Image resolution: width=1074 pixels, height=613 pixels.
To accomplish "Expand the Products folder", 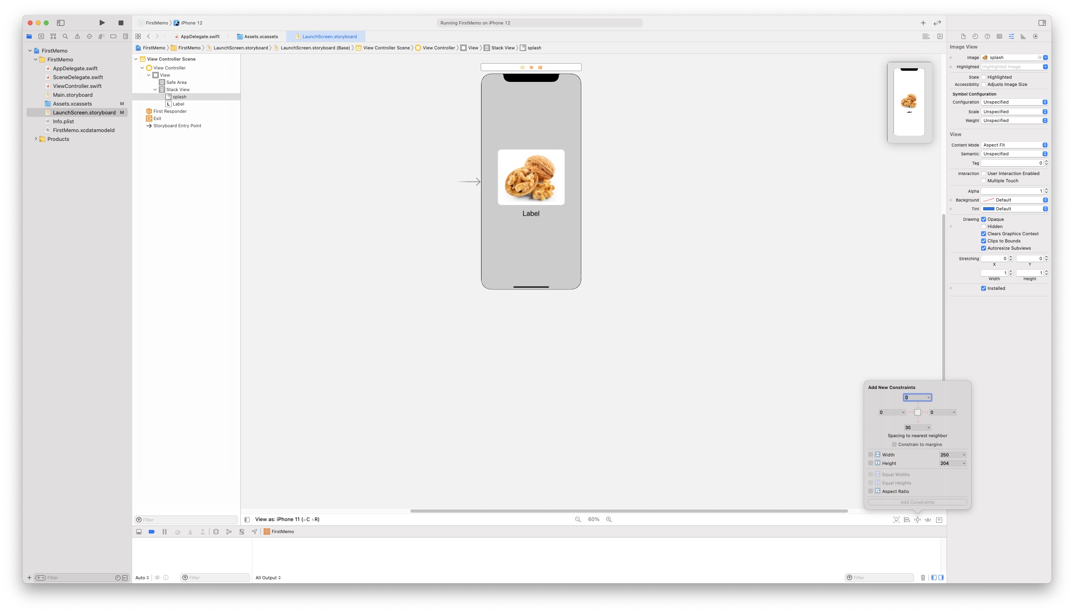I will click(36, 139).
